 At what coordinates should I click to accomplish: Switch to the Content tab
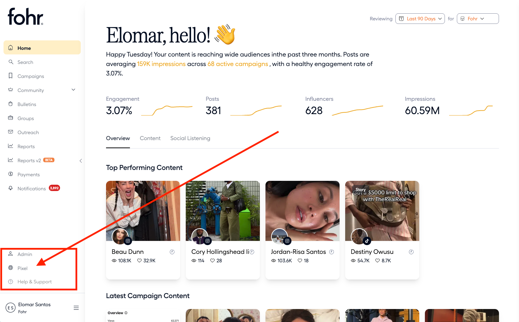pyautogui.click(x=150, y=138)
